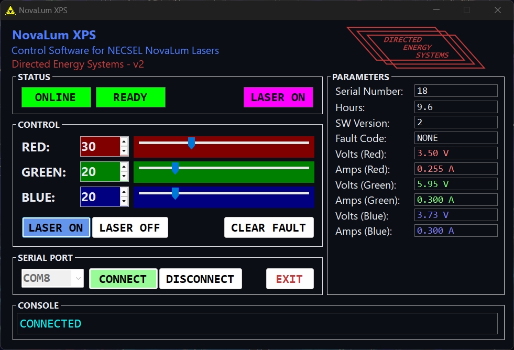Click the Serial Number field
The width and height of the screenshot is (514, 350).
[455, 91]
